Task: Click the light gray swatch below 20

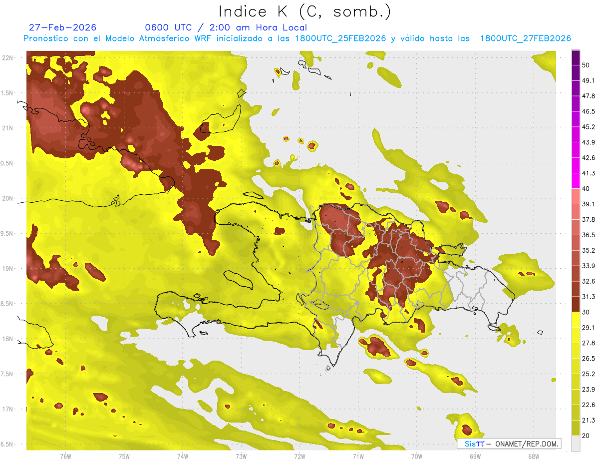Action: point(576,444)
